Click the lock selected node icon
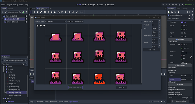Image resolution: width=195 pixels, height=104 pixels. tap(70, 12)
